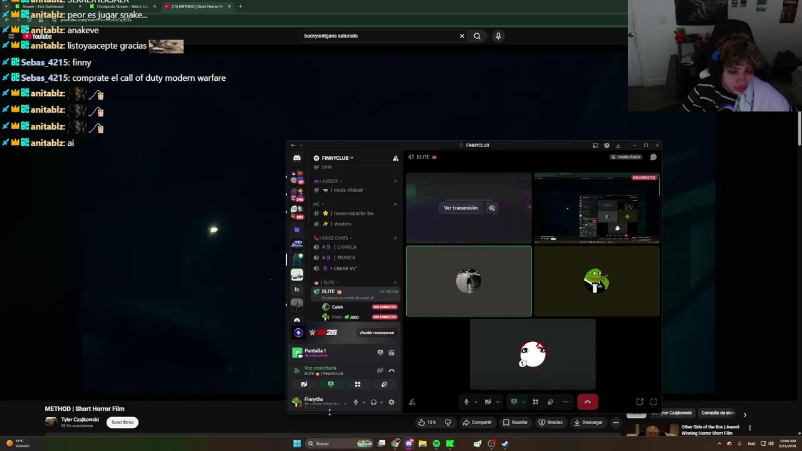The width and height of the screenshot is (802, 451).
Task: Deafen headphones in user panel
Action: [x=373, y=402]
